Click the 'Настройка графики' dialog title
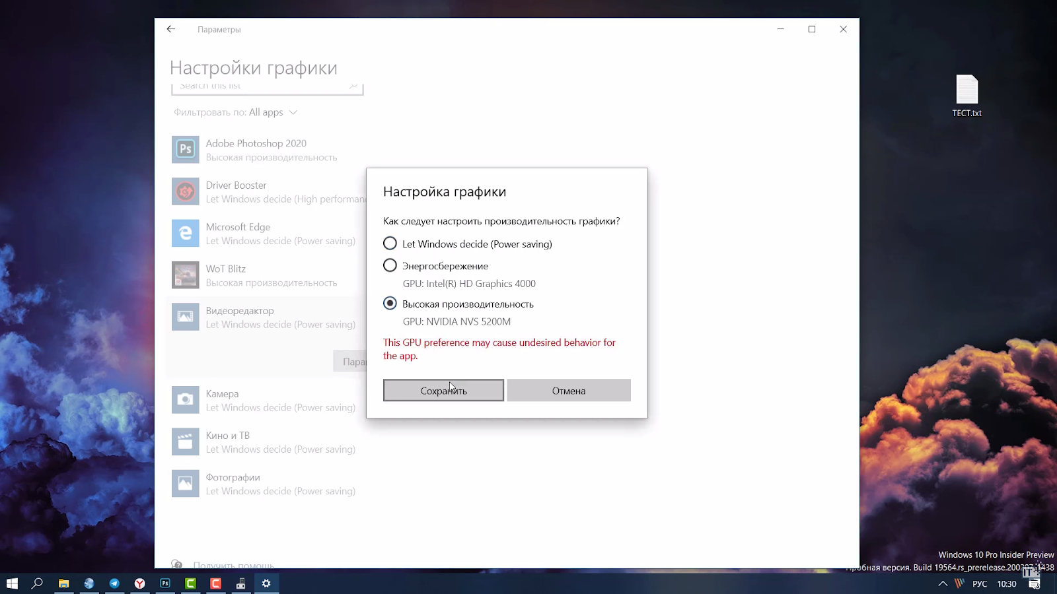This screenshot has height=594, width=1057. click(445, 192)
